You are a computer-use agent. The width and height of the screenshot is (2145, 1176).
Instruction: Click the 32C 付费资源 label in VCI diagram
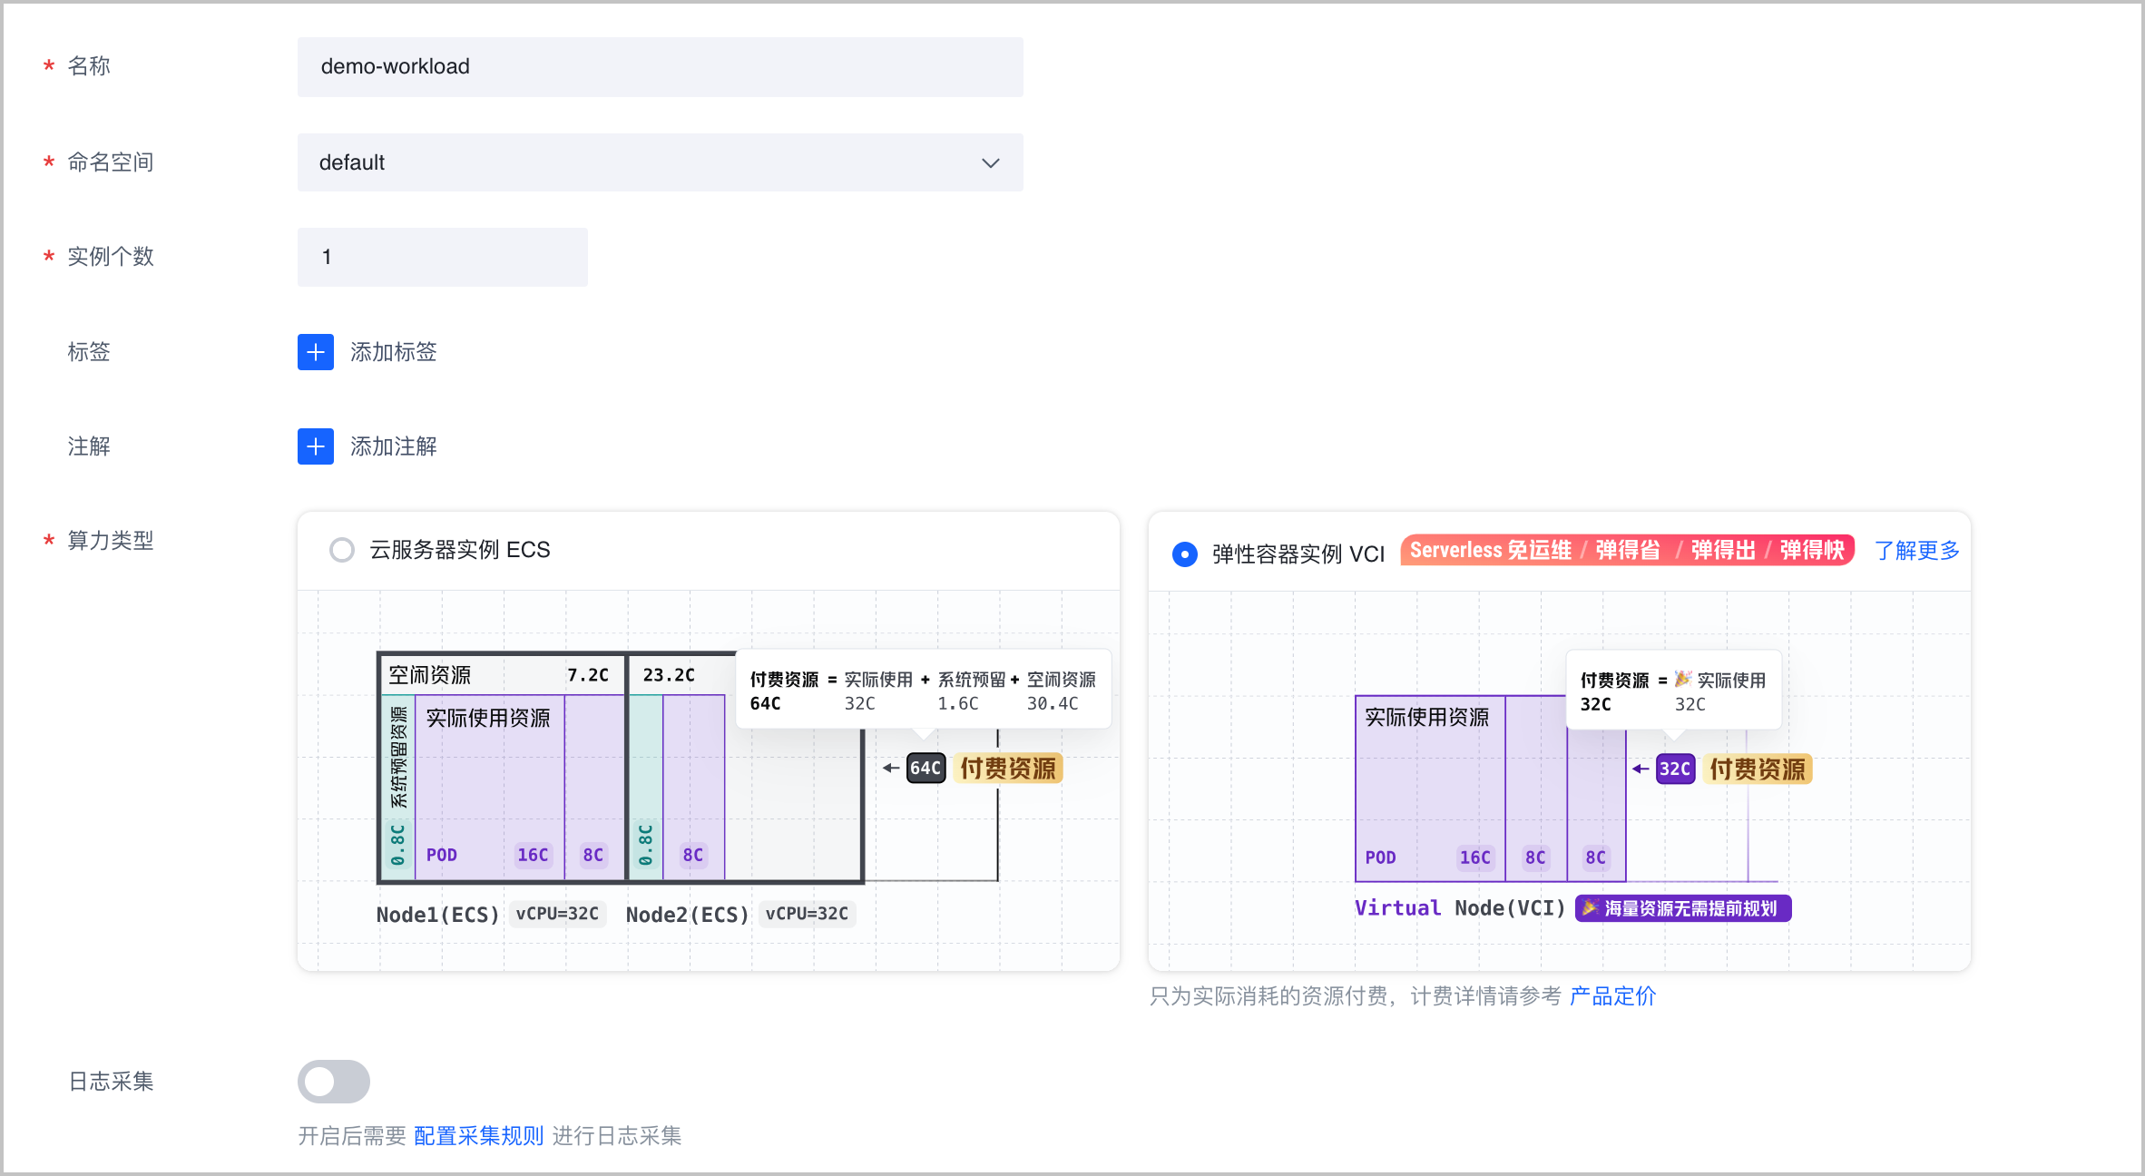tap(1734, 769)
